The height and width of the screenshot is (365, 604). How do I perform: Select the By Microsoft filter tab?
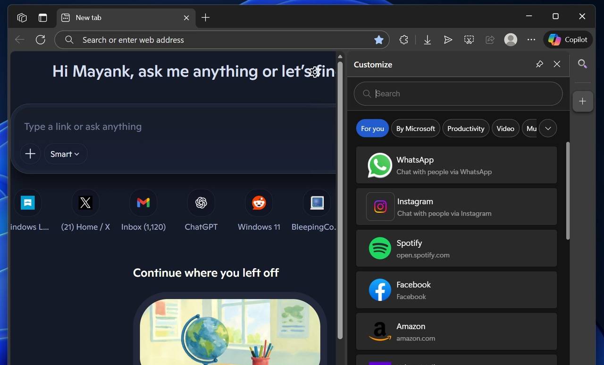click(415, 128)
